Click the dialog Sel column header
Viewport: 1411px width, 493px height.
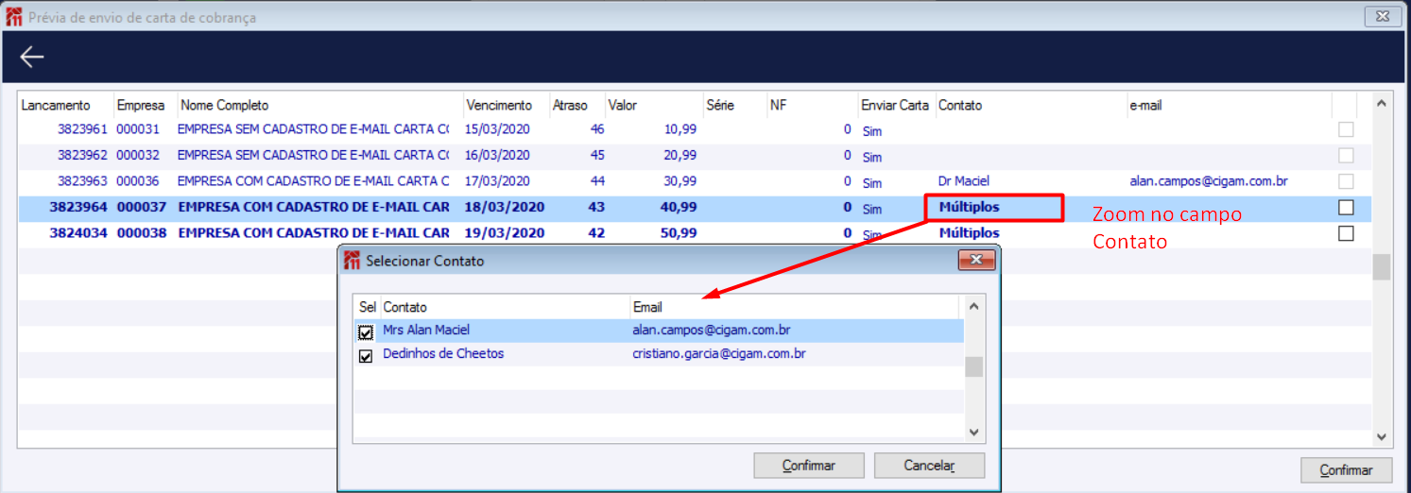(x=368, y=307)
